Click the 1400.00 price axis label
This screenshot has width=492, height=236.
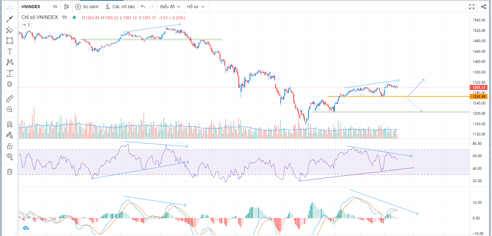(x=479, y=62)
